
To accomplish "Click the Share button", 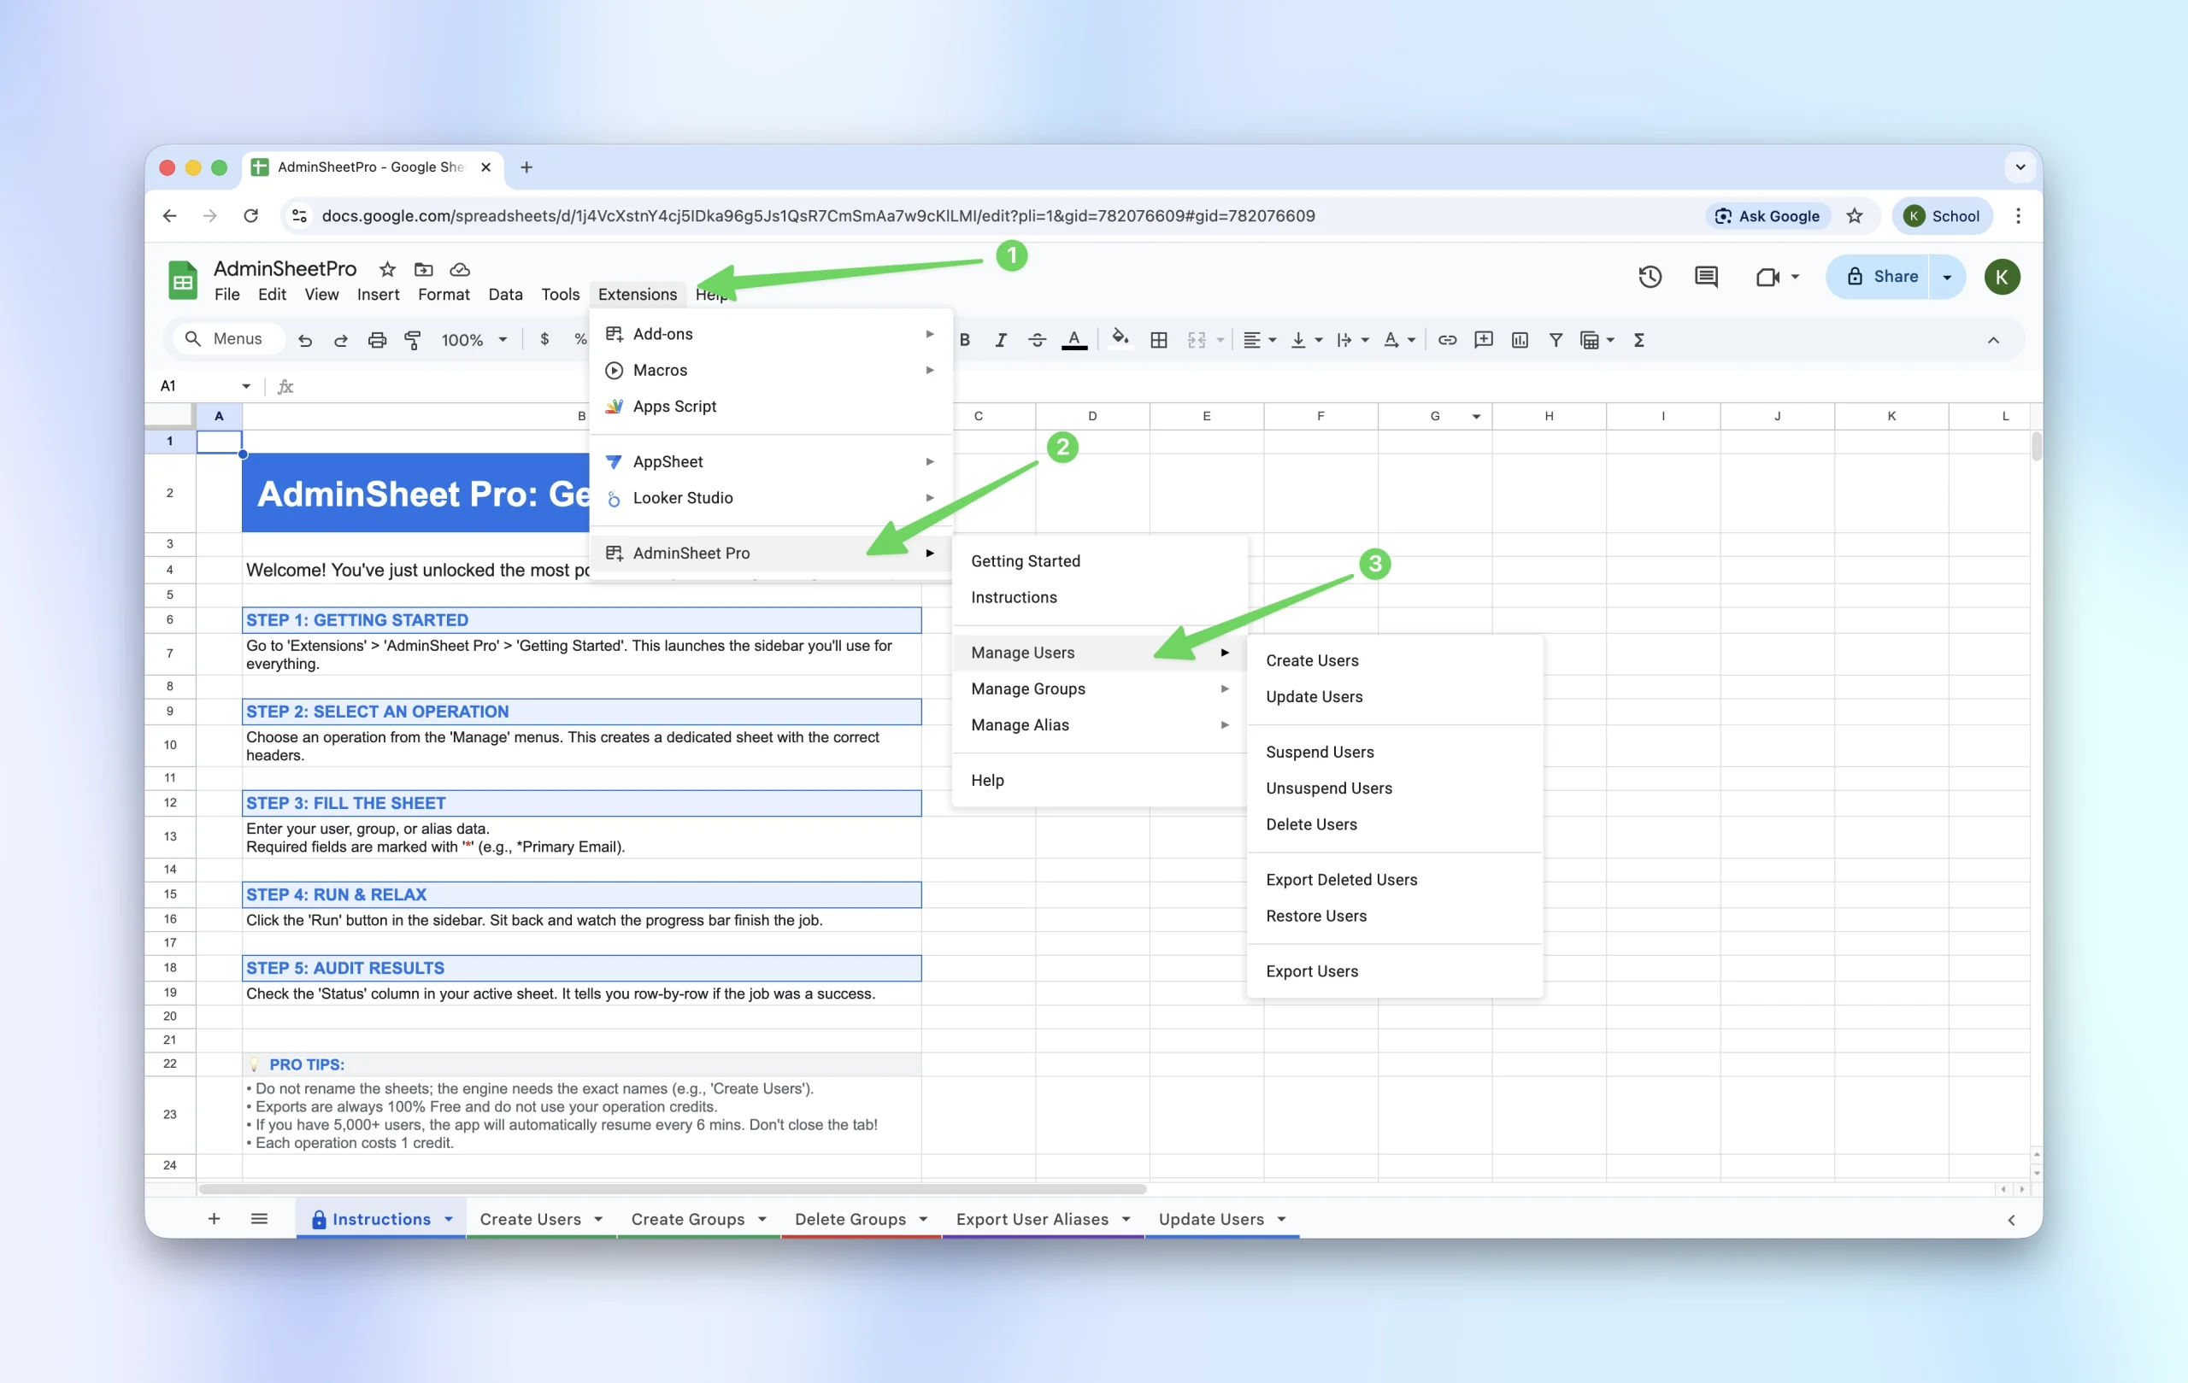I will [x=1881, y=277].
